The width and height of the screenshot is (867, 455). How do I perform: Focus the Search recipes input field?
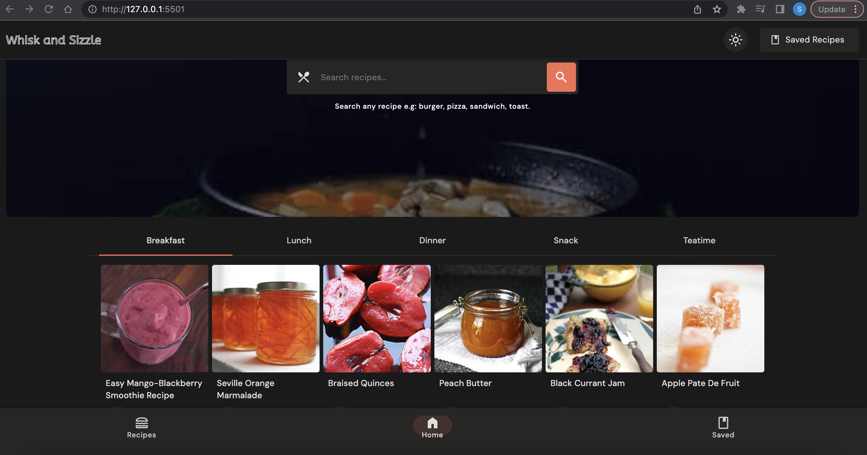[427, 77]
